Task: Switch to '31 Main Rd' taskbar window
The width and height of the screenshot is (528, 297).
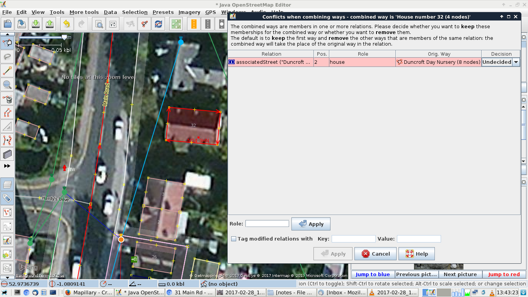Action: tap(190, 293)
